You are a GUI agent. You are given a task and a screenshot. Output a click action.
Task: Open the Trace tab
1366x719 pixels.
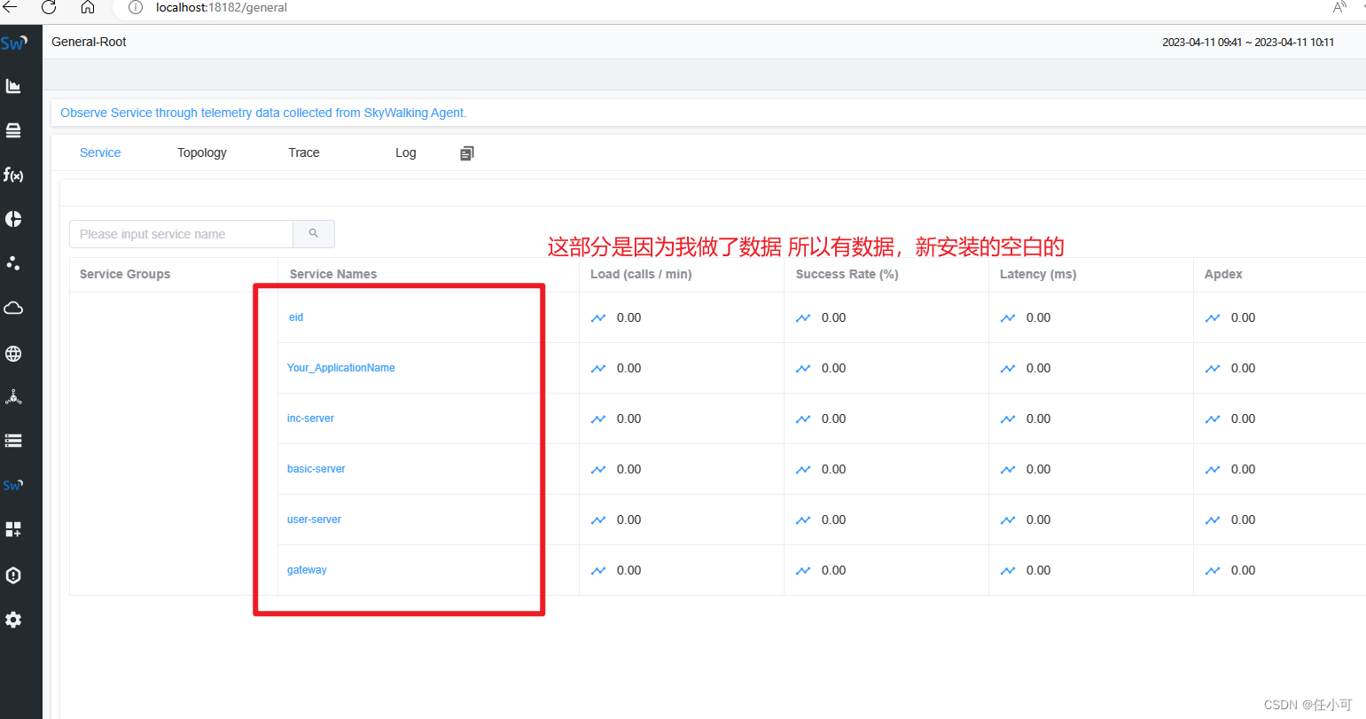(303, 152)
